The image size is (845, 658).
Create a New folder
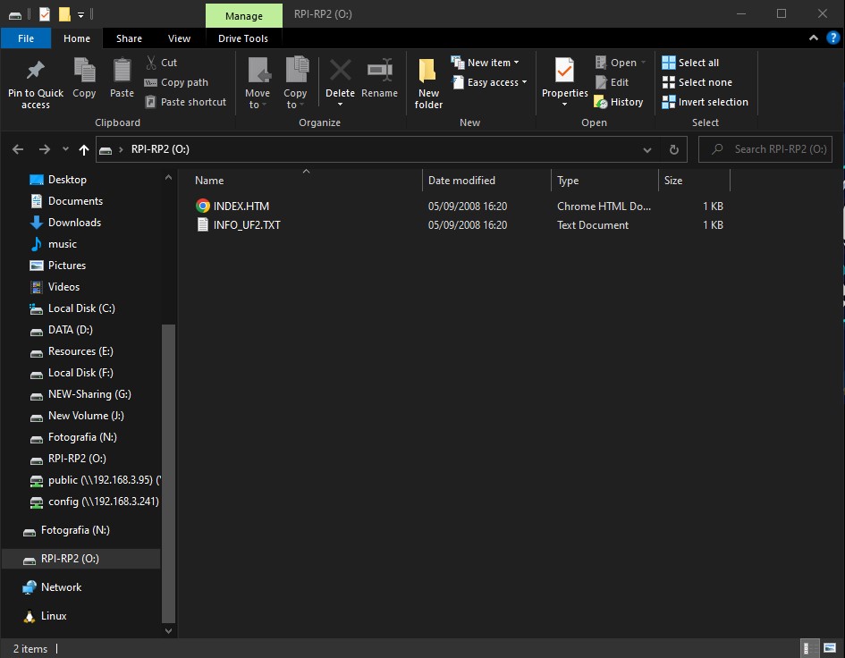pyautogui.click(x=428, y=83)
